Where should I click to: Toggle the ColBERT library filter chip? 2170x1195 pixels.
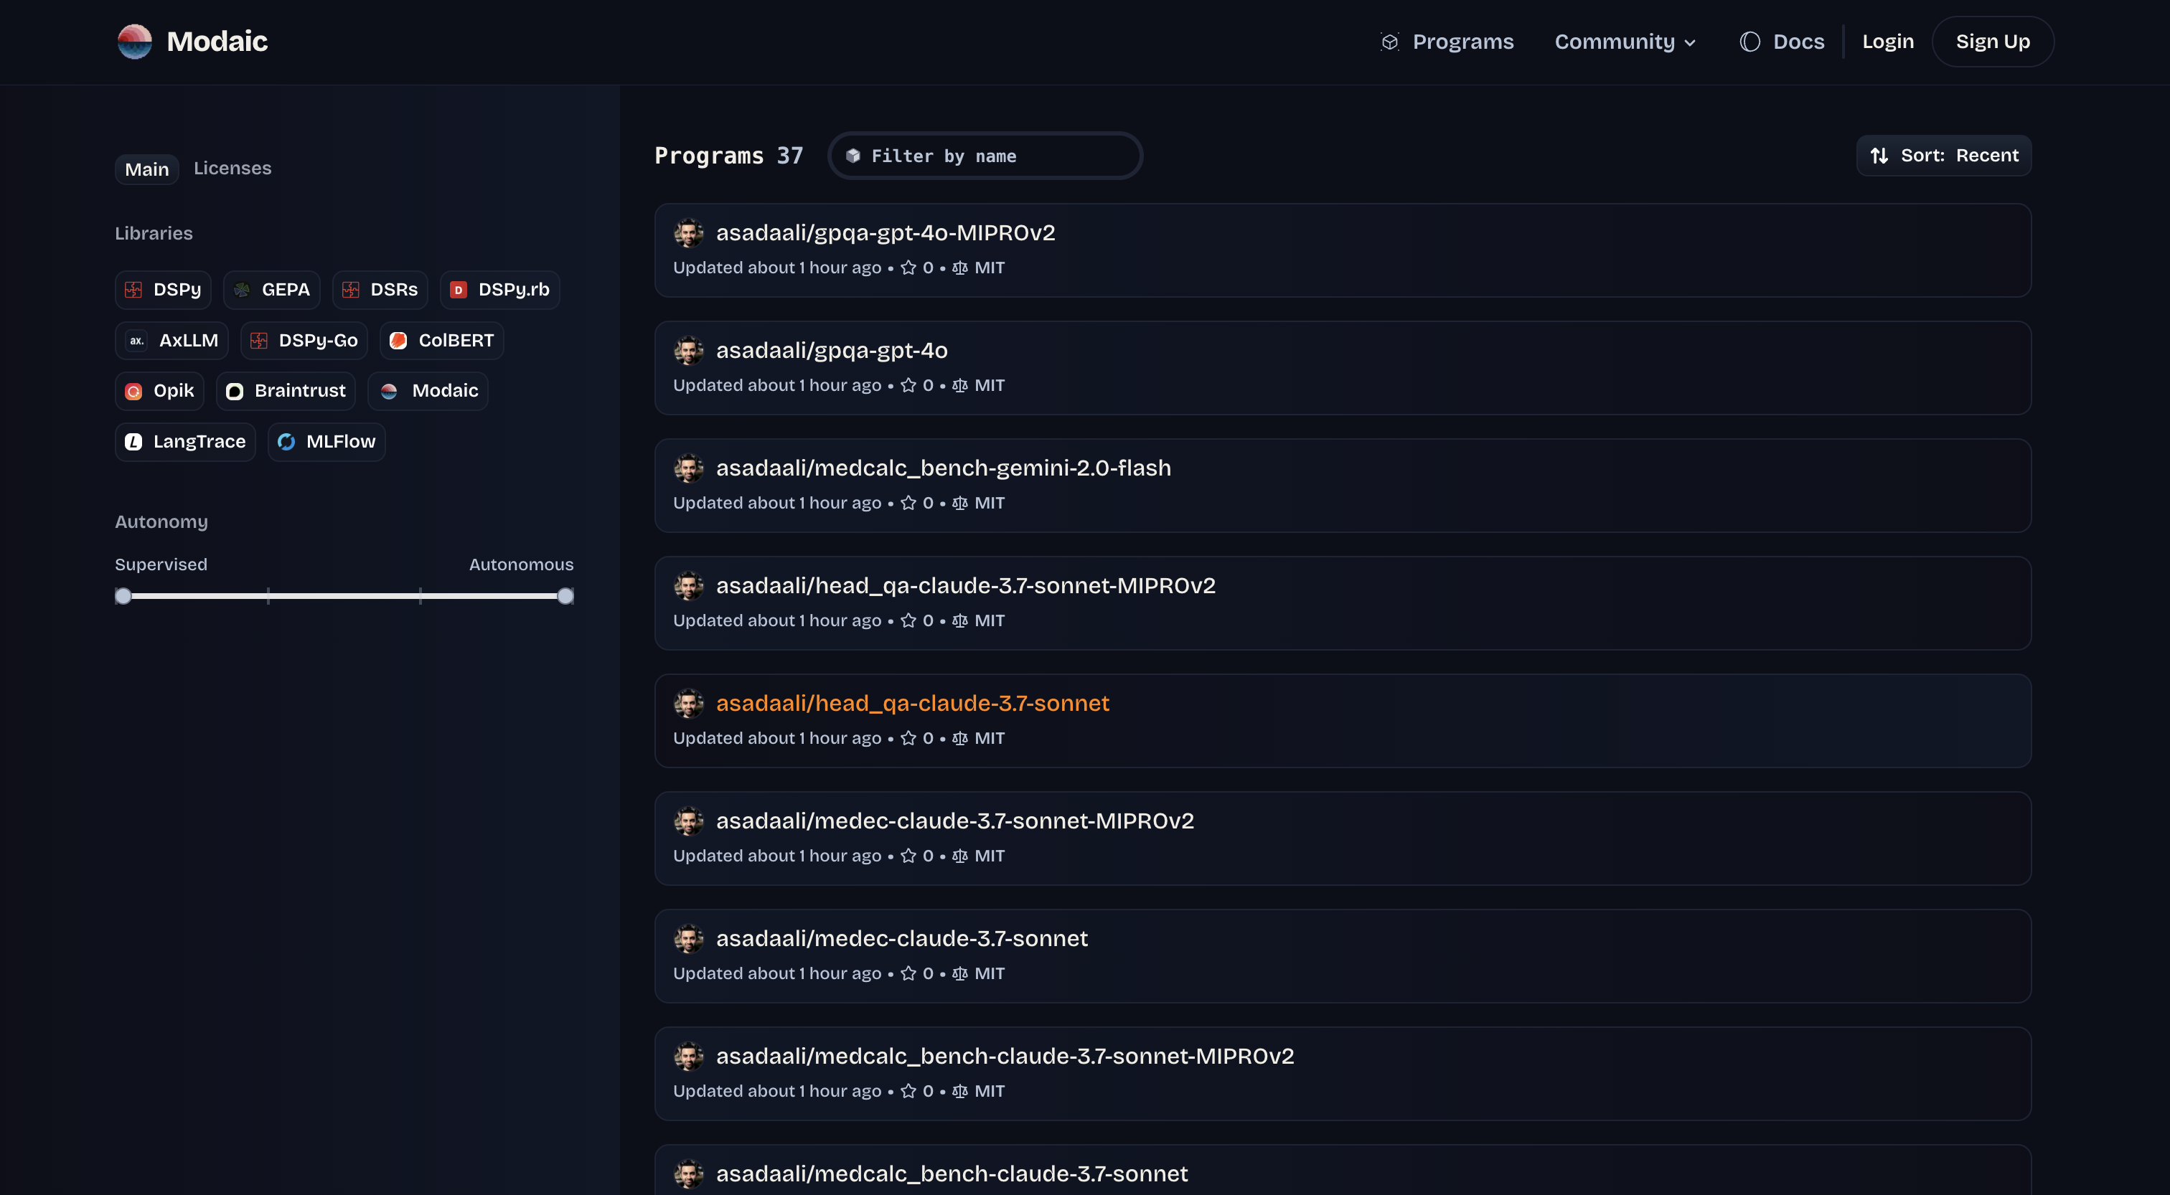click(x=441, y=340)
